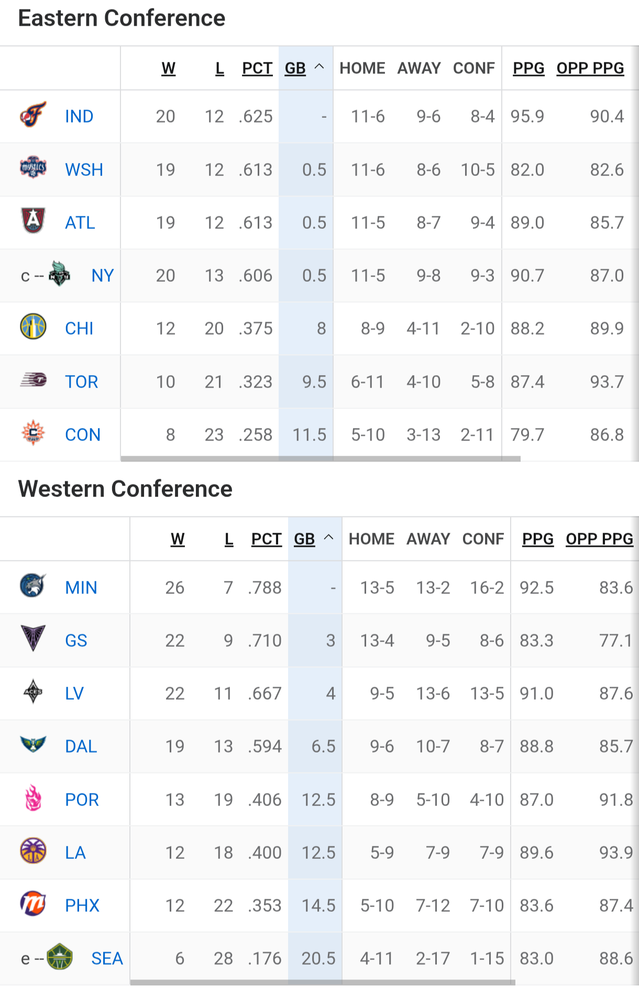Sort Western table by OPP PPG
Screen dimensions: 639x994
600,539
